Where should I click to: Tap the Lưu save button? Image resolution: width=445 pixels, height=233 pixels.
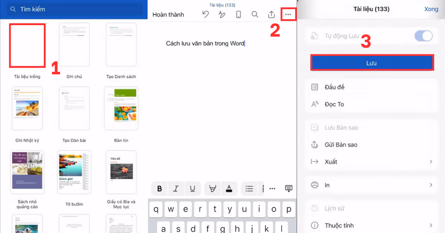click(x=372, y=63)
